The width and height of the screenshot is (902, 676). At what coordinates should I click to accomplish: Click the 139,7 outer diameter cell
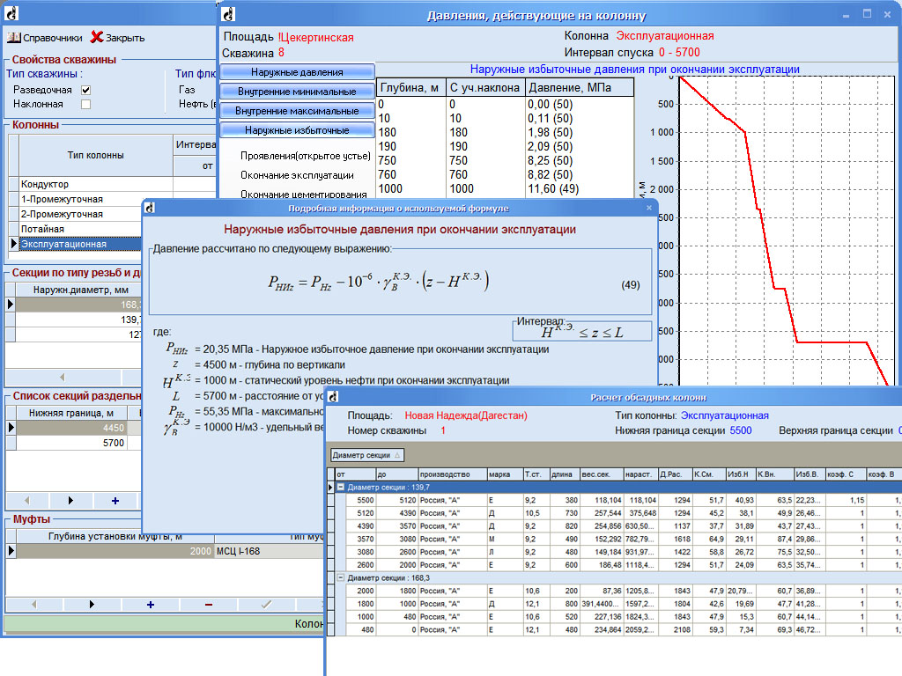click(78, 320)
